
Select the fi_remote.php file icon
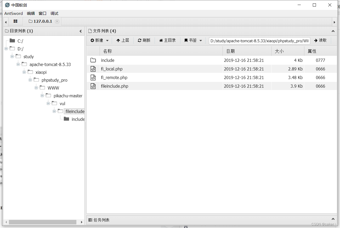click(93, 77)
